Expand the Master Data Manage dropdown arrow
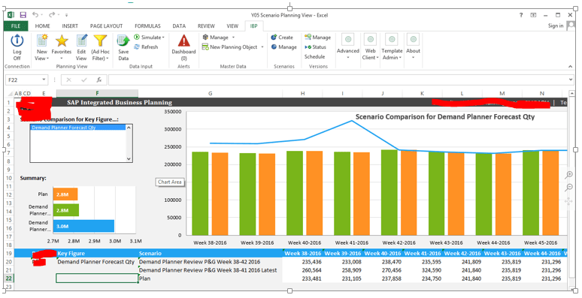Image resolution: width=582 pixels, height=298 pixels. (233, 38)
